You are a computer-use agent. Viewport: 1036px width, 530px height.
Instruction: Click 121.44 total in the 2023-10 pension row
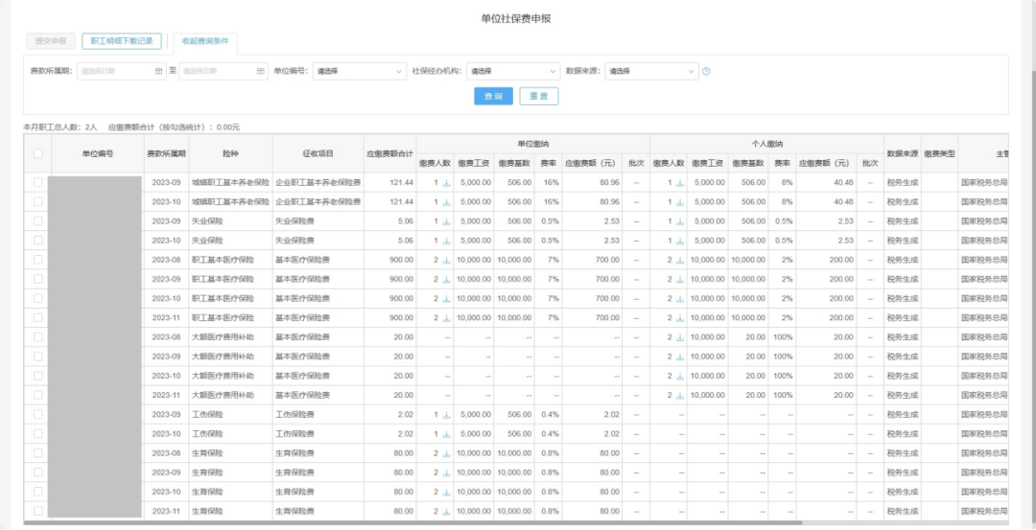(401, 202)
